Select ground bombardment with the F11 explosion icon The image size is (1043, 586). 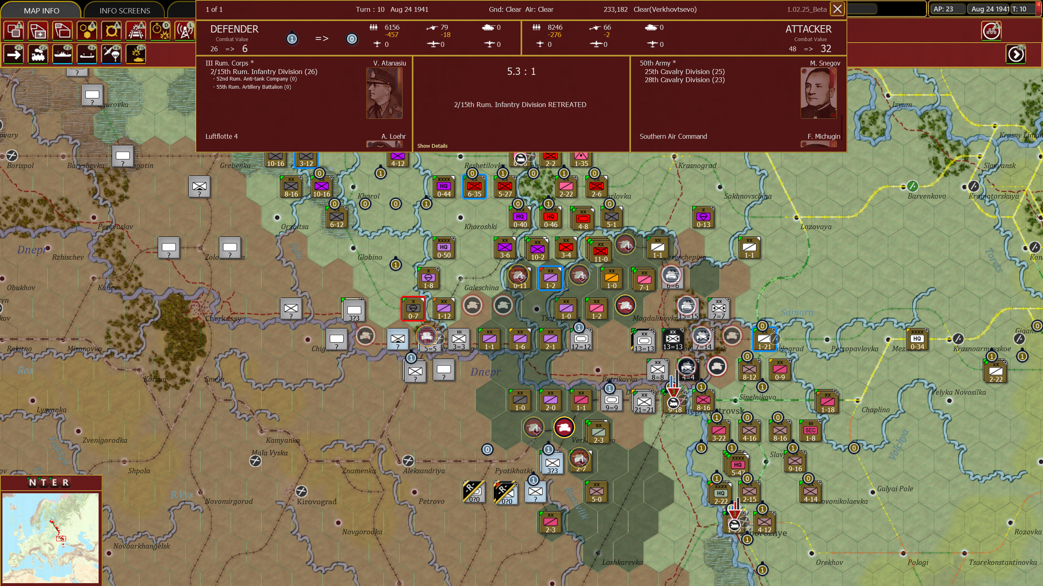pos(136,54)
